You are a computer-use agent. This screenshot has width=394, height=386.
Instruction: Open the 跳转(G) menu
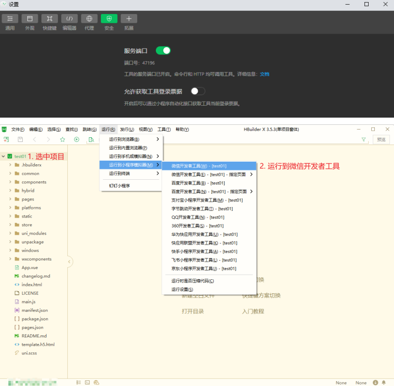click(x=90, y=129)
